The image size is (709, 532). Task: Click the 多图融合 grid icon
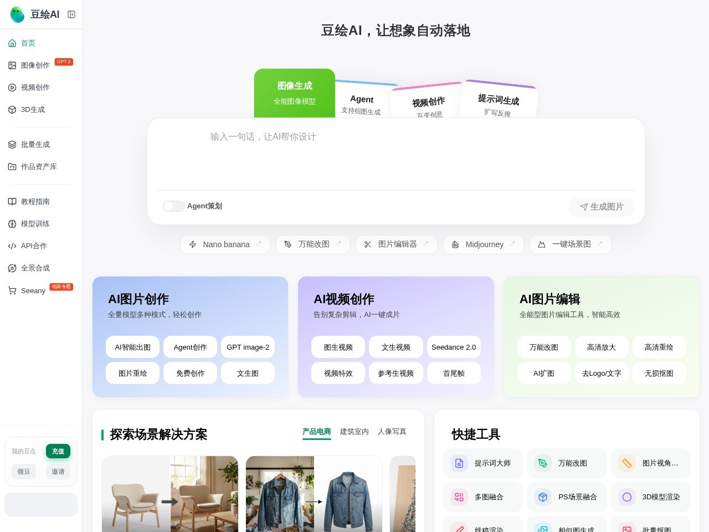459,497
